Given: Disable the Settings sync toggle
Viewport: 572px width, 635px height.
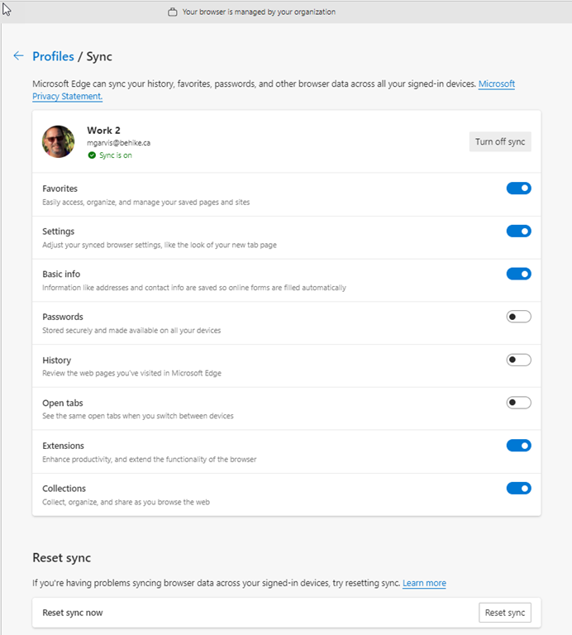Looking at the screenshot, I should 518,232.
